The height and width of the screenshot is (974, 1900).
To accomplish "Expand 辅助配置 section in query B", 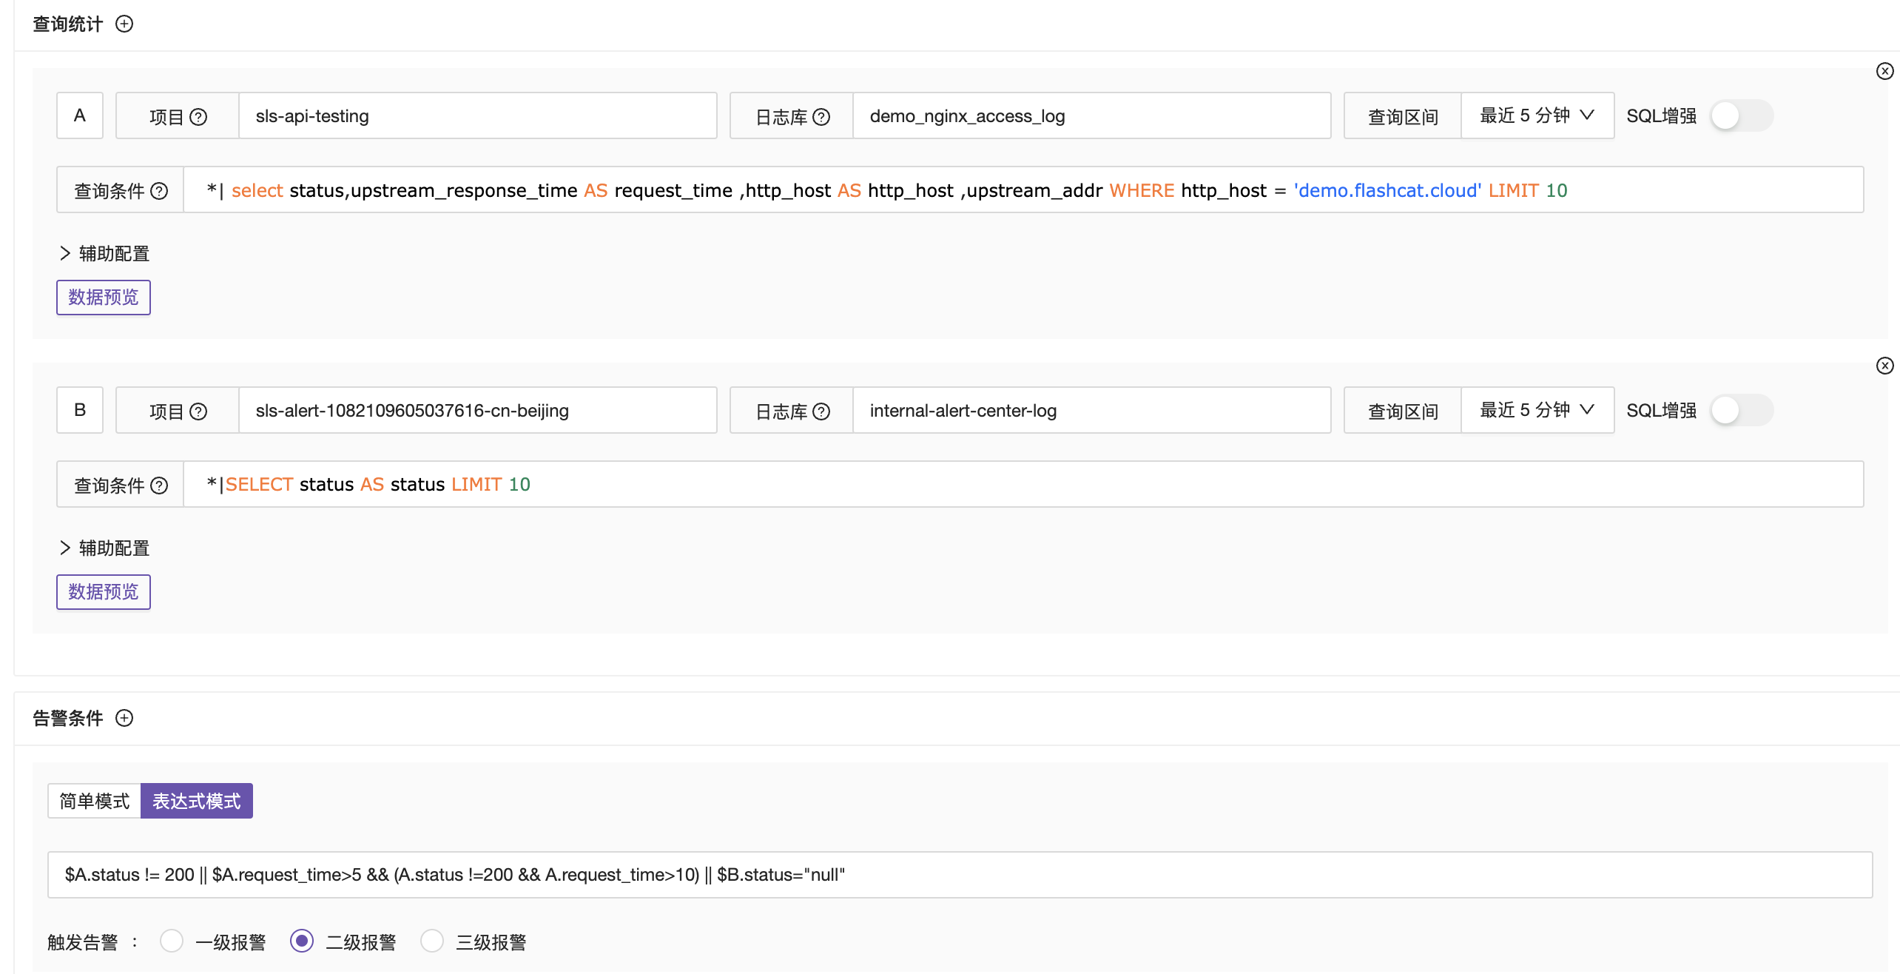I will (x=104, y=548).
